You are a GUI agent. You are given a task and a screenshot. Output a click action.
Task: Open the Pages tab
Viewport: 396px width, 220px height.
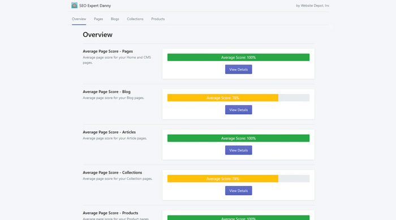[x=98, y=19]
